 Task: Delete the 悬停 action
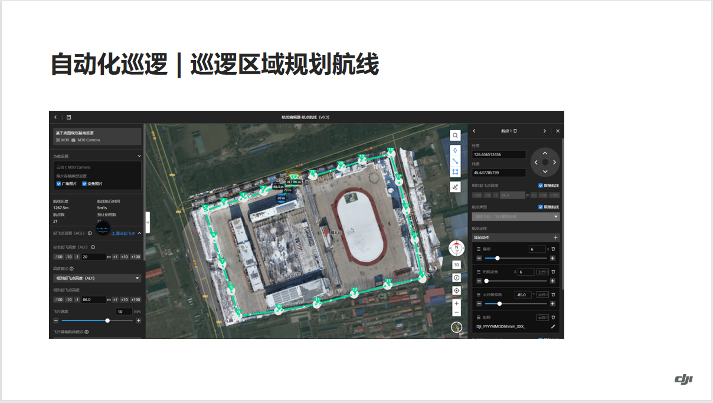[553, 249]
